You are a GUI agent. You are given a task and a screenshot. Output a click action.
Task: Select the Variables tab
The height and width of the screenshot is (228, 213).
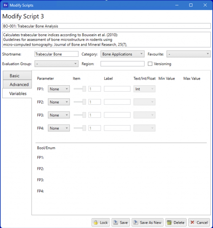(x=17, y=94)
